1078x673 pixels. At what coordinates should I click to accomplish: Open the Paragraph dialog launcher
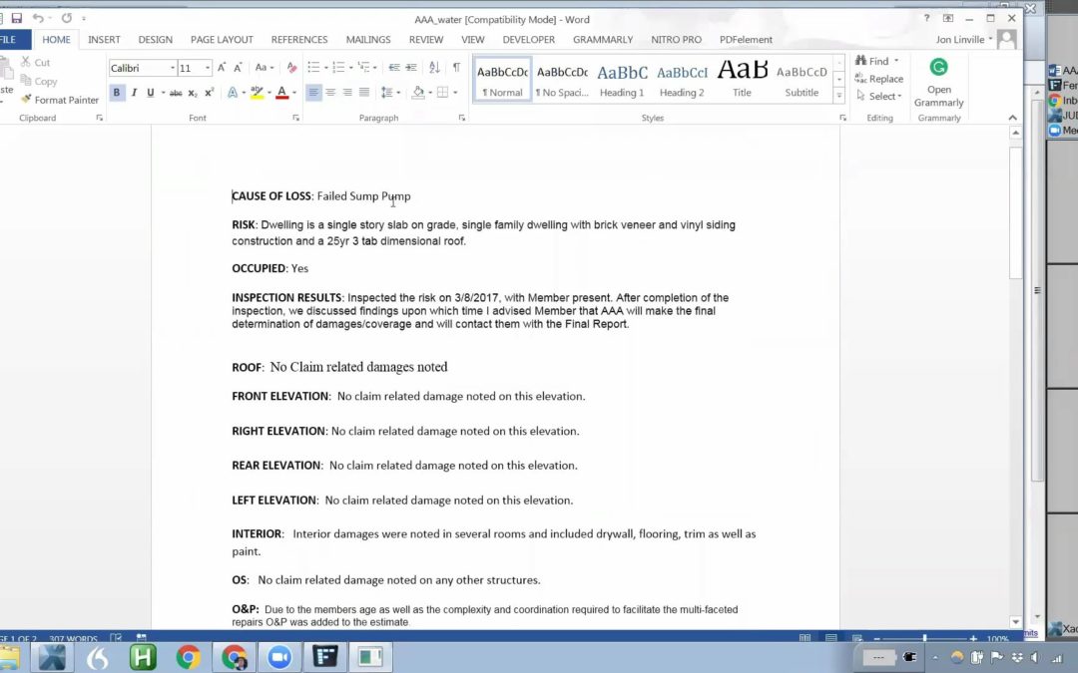pos(462,118)
